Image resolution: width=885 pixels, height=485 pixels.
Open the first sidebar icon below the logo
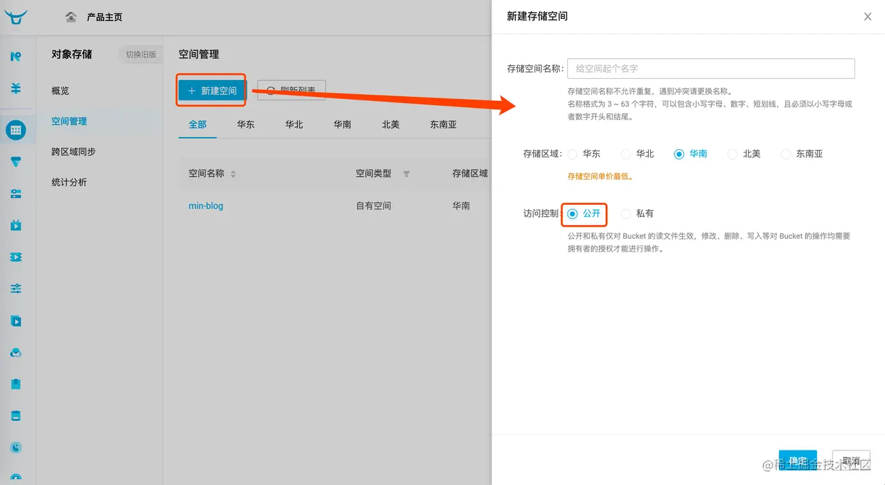(x=16, y=56)
